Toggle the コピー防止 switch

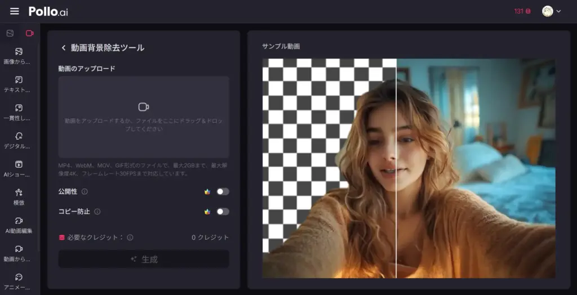tap(223, 212)
